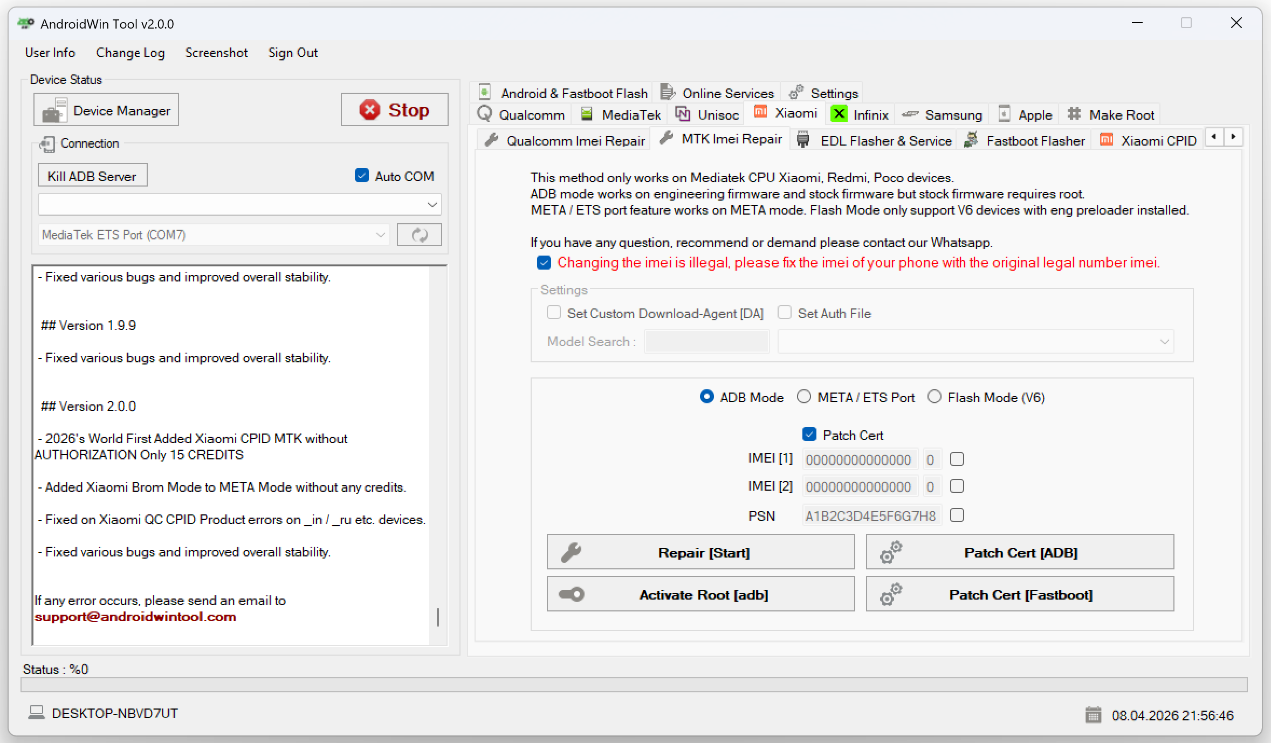Click inside the IMEI [1] field
This screenshot has width=1271, height=743.
(858, 459)
